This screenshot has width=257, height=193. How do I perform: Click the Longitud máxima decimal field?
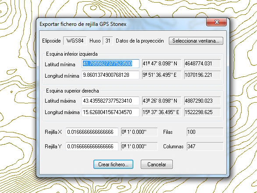pos(111,112)
